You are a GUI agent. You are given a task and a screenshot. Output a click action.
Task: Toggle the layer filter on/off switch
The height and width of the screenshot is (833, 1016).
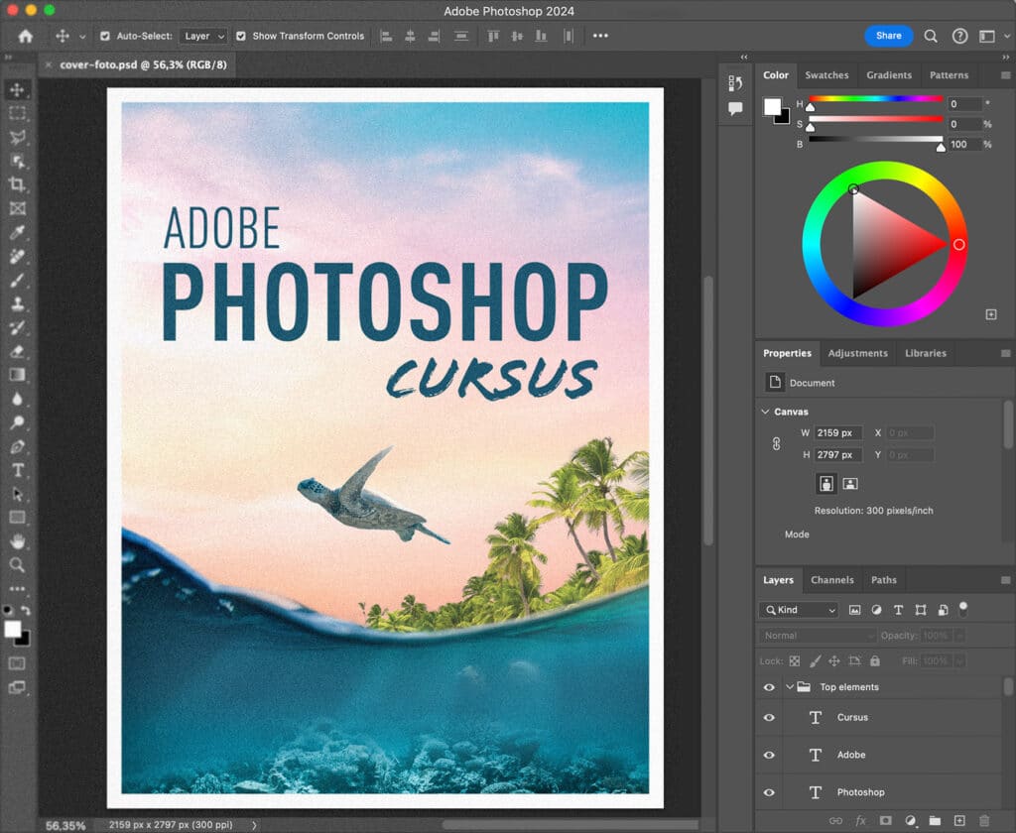click(963, 609)
